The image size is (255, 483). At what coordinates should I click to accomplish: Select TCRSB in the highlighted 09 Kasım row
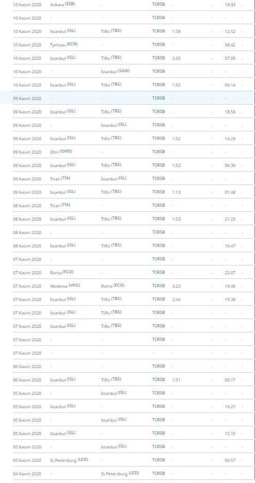click(x=159, y=98)
